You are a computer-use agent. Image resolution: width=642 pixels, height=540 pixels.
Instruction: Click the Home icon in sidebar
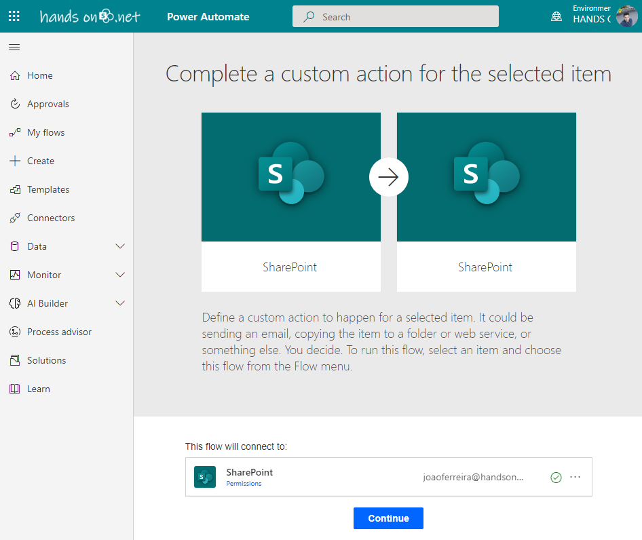[x=15, y=75]
